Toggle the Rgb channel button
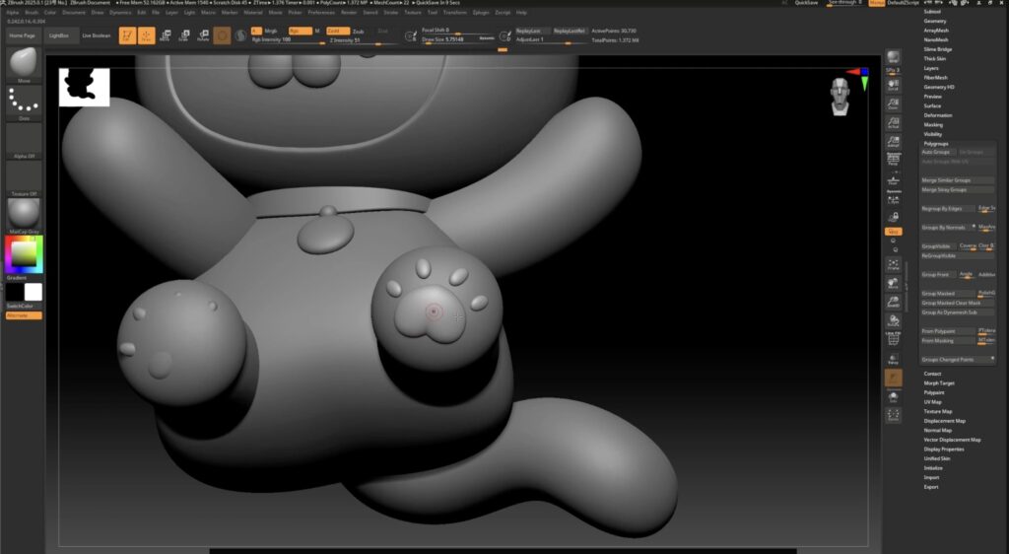Viewport: 1009px width, 554px height. pos(300,31)
